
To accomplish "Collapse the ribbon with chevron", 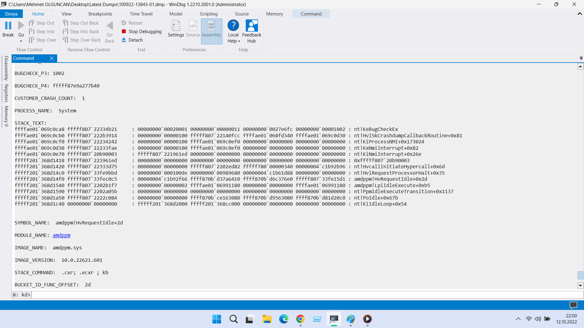I will [x=579, y=14].
